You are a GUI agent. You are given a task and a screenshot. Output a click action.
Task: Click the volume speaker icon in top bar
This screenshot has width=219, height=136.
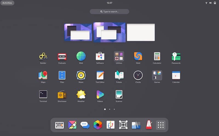pos(211,3)
